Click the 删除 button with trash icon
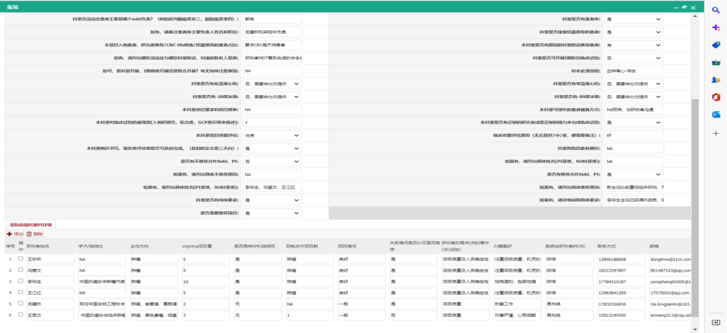Viewport: 727px width, 333px height. coord(34,234)
